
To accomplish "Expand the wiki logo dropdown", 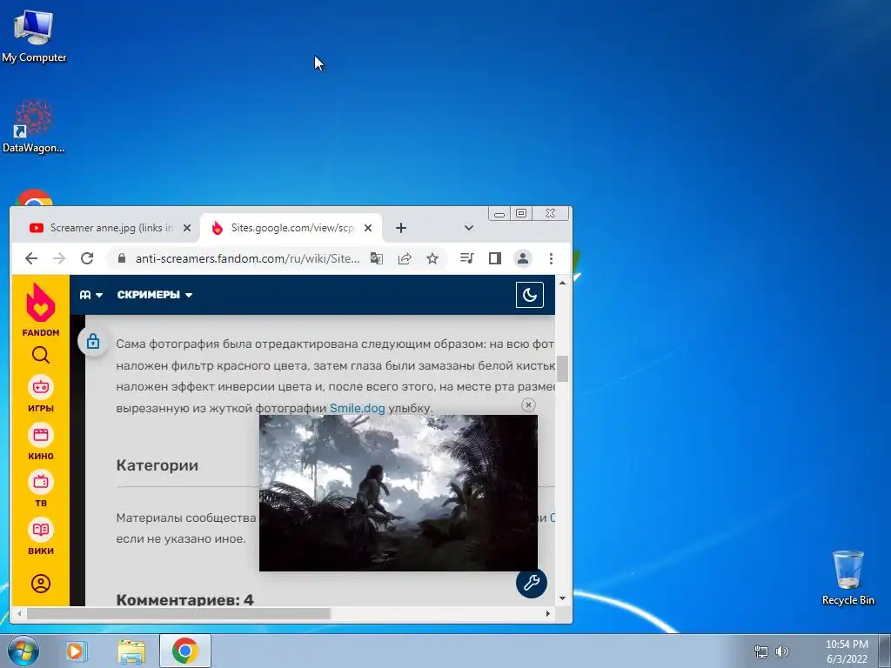I will click(x=90, y=295).
